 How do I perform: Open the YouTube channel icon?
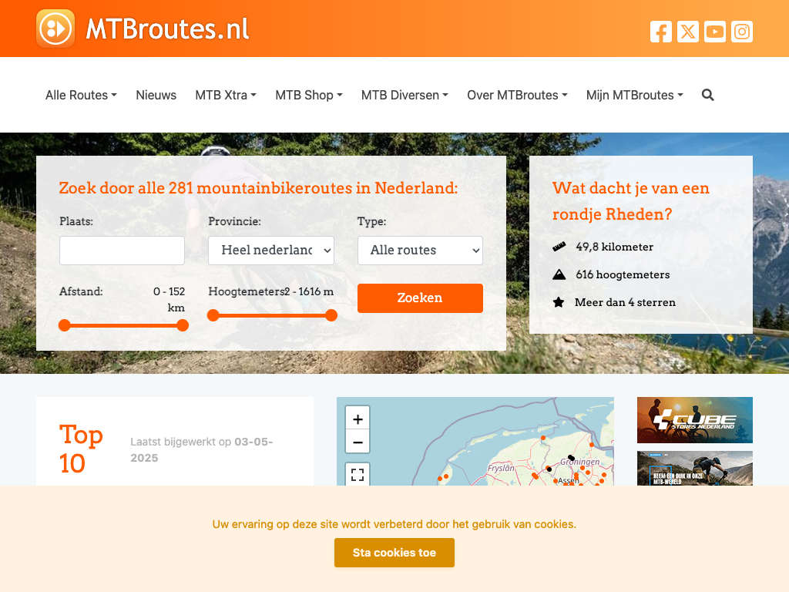point(715,32)
